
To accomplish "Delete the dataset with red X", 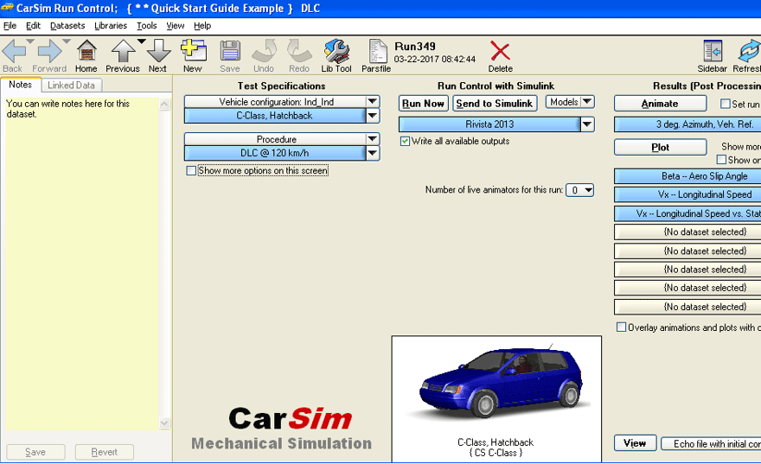I will (x=500, y=51).
